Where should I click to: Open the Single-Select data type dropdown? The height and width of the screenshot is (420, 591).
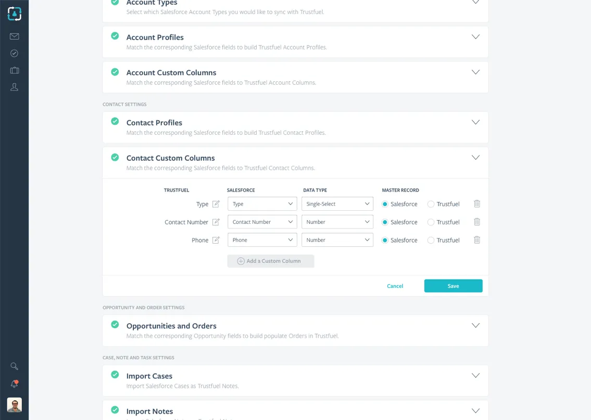[337, 204]
